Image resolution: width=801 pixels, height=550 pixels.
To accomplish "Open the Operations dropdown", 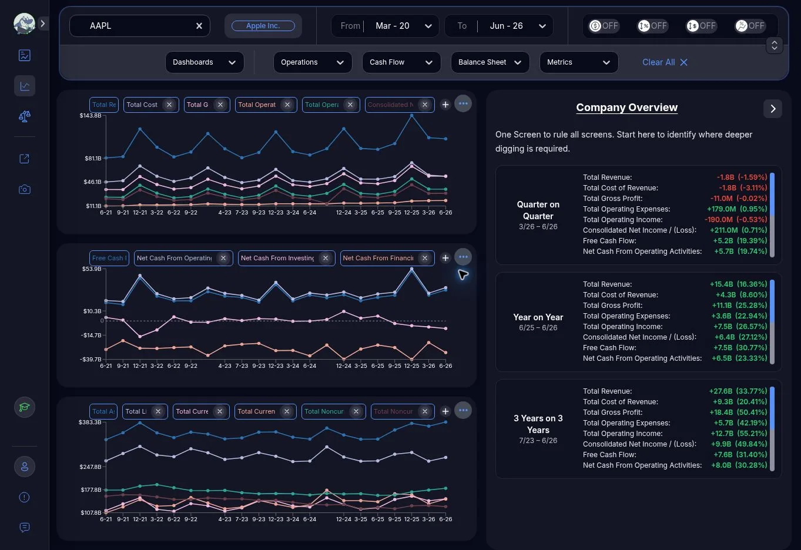I will [x=313, y=62].
